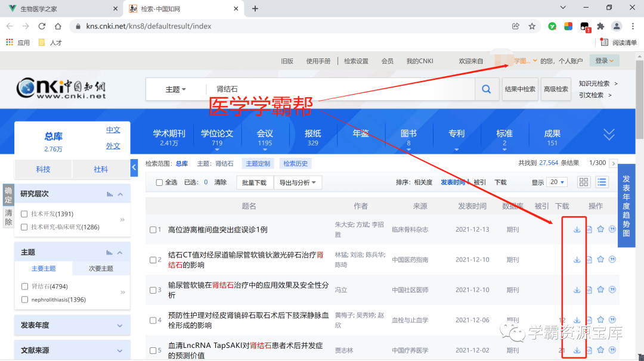
Task: Select 科技 category tab
Action: click(43, 169)
